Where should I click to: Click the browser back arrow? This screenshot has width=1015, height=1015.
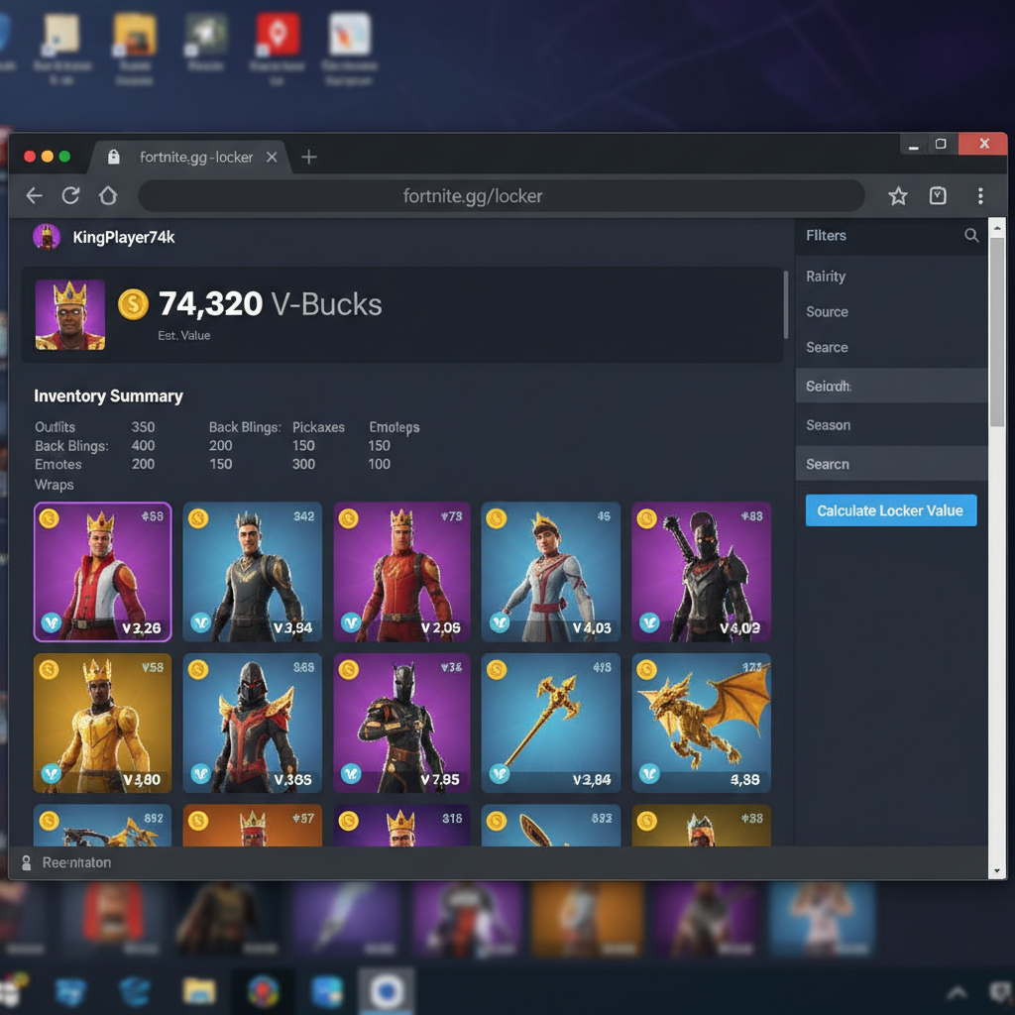[34, 195]
